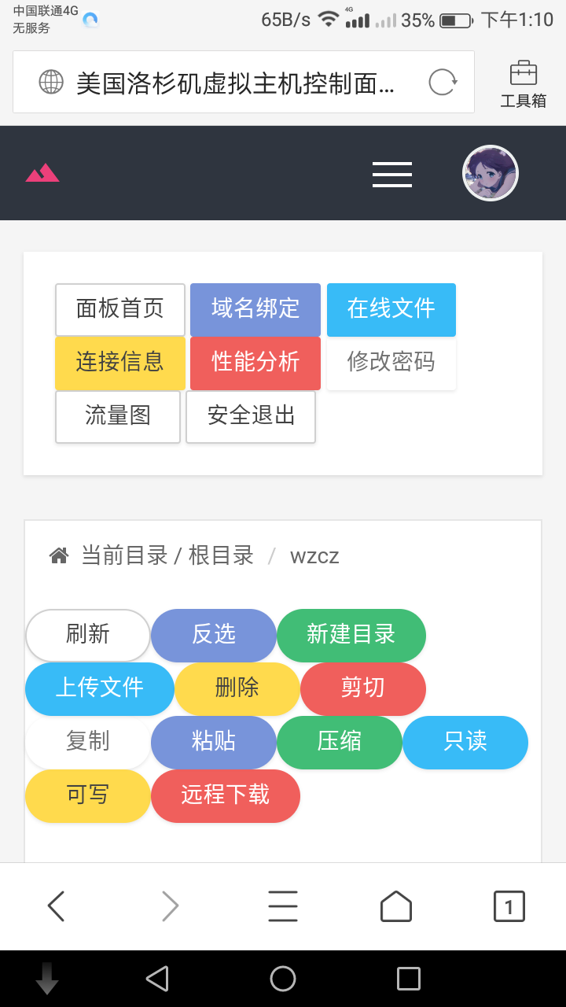Click the 安全退出 button
The width and height of the screenshot is (566, 1007).
coord(251,416)
